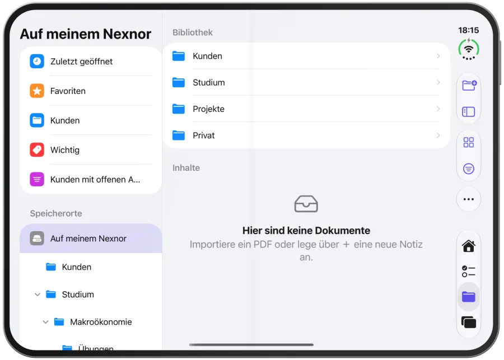Viewport: 504px width, 360px height.
Task: Select Favoriten in the sidebar
Action: [x=91, y=91]
